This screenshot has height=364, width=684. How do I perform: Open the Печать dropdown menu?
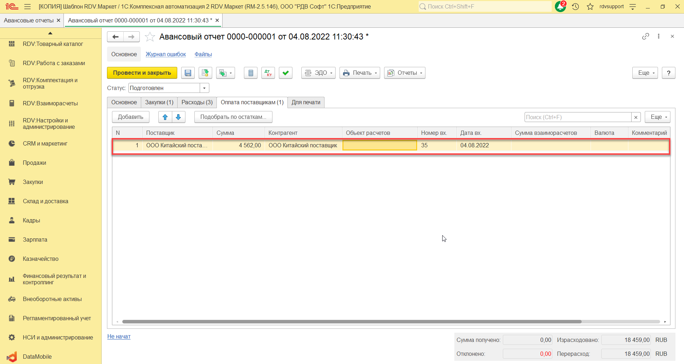tap(359, 73)
